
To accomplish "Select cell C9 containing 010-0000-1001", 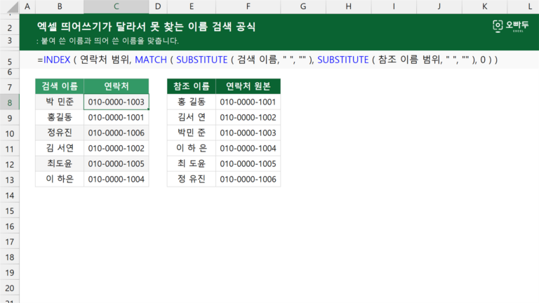I will pos(117,117).
